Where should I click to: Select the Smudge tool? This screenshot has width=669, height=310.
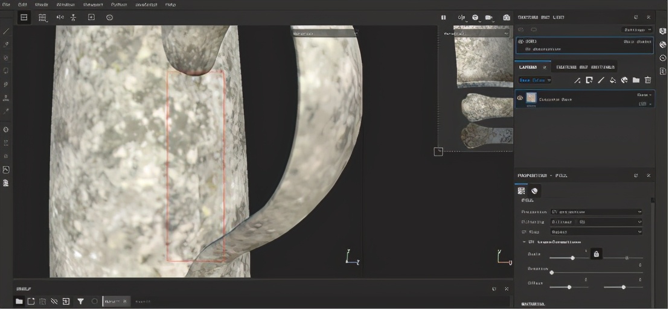6,84
